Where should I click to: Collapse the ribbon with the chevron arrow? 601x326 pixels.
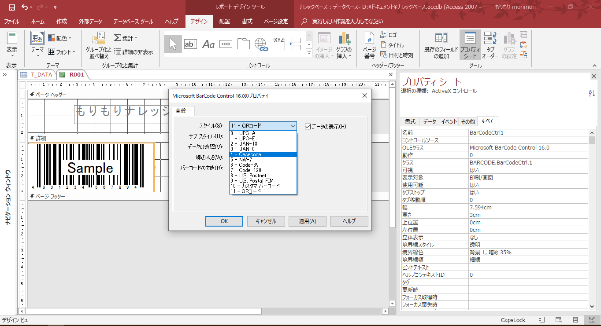(x=594, y=65)
